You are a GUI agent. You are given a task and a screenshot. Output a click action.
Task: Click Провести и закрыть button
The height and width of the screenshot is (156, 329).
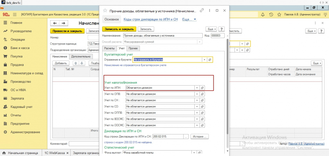point(67,31)
